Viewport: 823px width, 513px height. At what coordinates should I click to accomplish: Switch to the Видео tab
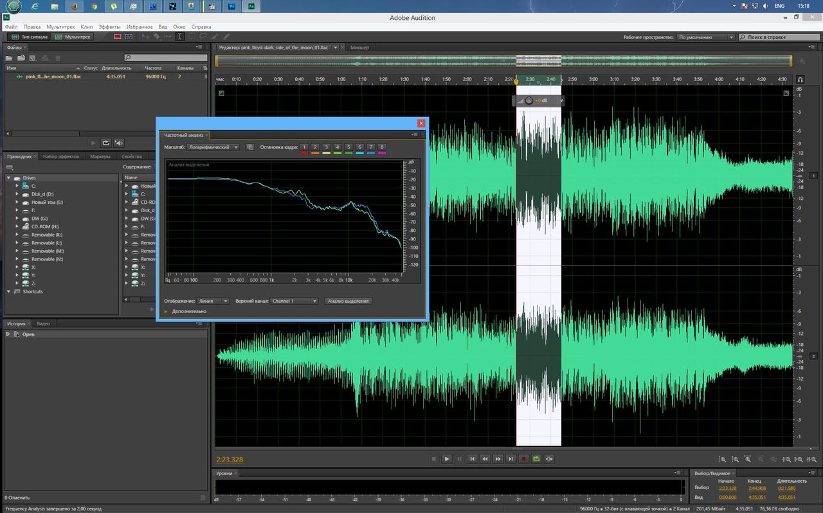click(43, 323)
